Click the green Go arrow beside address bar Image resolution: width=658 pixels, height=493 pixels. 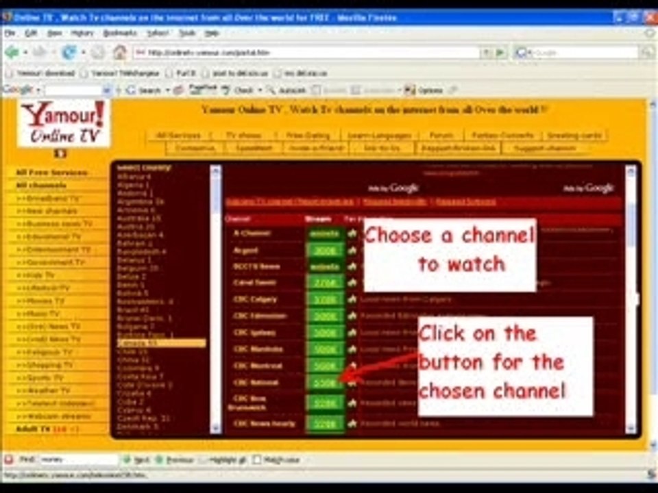point(500,53)
